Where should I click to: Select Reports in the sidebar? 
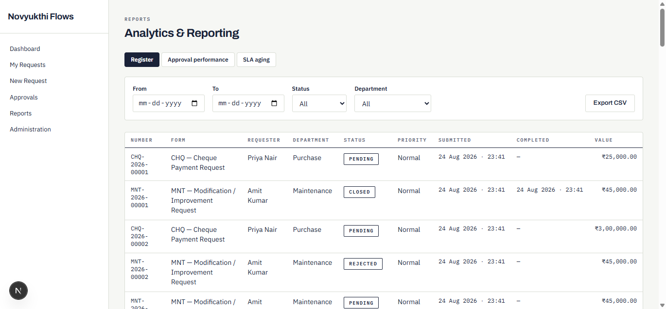click(20, 114)
